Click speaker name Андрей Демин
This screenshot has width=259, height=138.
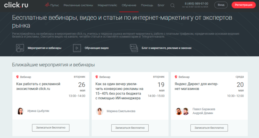203,113
